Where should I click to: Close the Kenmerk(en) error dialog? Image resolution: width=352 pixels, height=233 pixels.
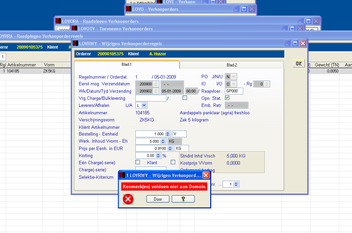point(206,175)
